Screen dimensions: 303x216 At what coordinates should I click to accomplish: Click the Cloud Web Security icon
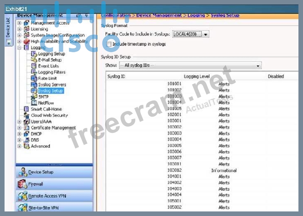pyautogui.click(x=27, y=115)
